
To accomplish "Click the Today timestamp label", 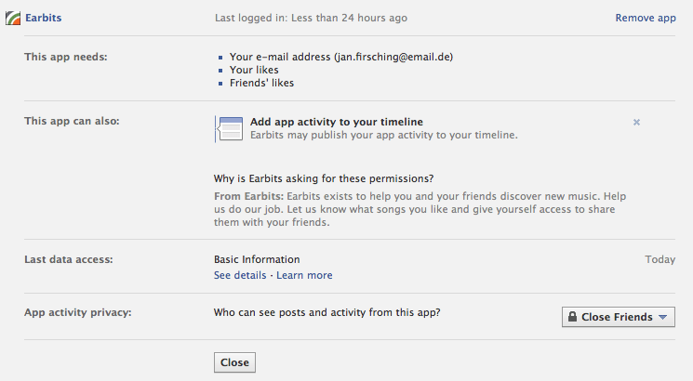I will [x=660, y=259].
